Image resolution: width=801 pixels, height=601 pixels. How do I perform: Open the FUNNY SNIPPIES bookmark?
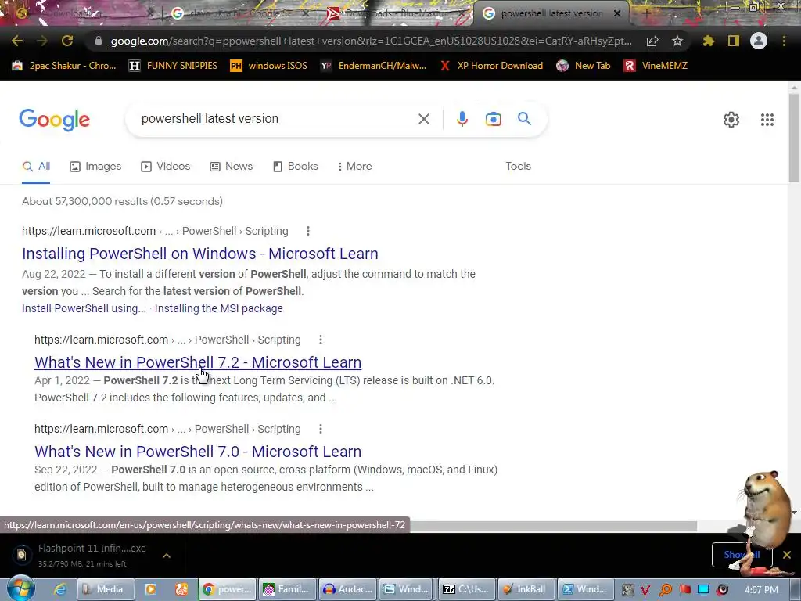point(173,66)
